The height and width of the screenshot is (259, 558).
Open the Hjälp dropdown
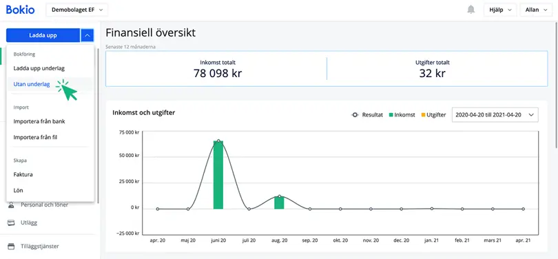[500, 10]
